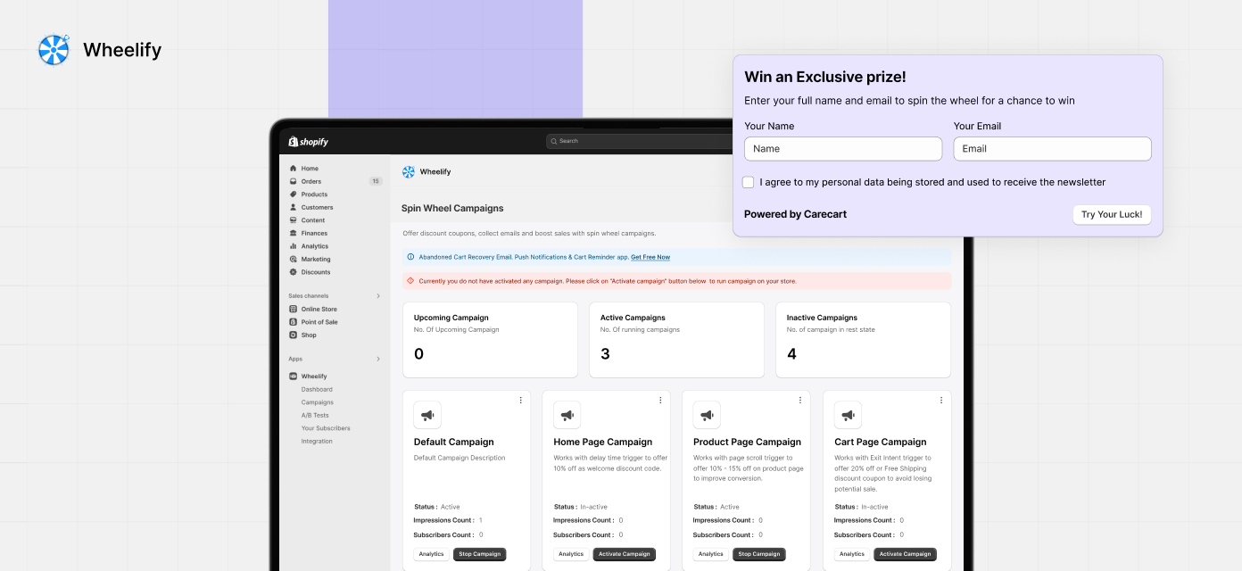The width and height of the screenshot is (1242, 571).
Task: Open A/B Tests under Wheelify
Action: [315, 416]
